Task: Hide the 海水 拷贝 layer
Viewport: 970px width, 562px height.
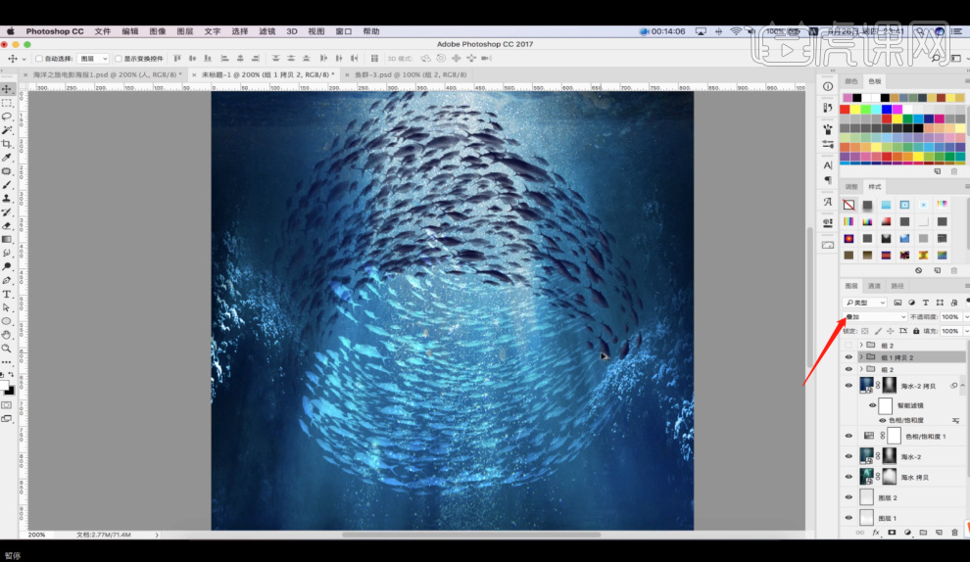Action: click(849, 477)
